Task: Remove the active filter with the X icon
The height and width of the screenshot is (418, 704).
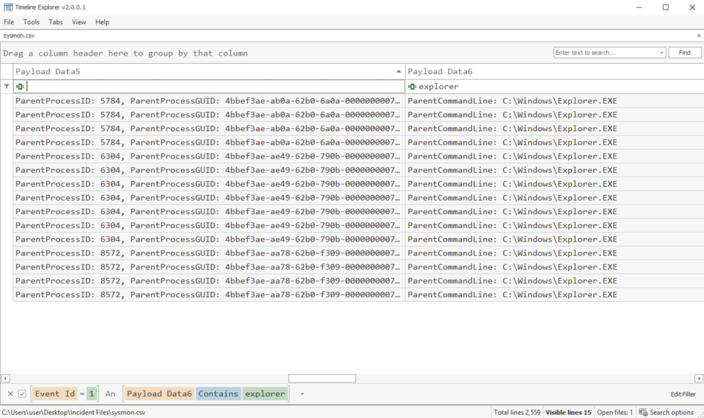Action: point(10,394)
